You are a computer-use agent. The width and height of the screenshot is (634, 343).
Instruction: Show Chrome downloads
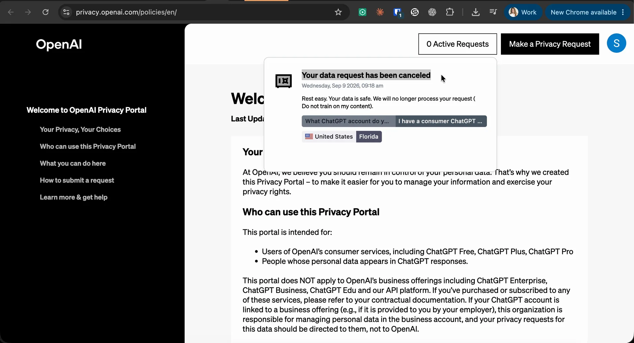[475, 12]
